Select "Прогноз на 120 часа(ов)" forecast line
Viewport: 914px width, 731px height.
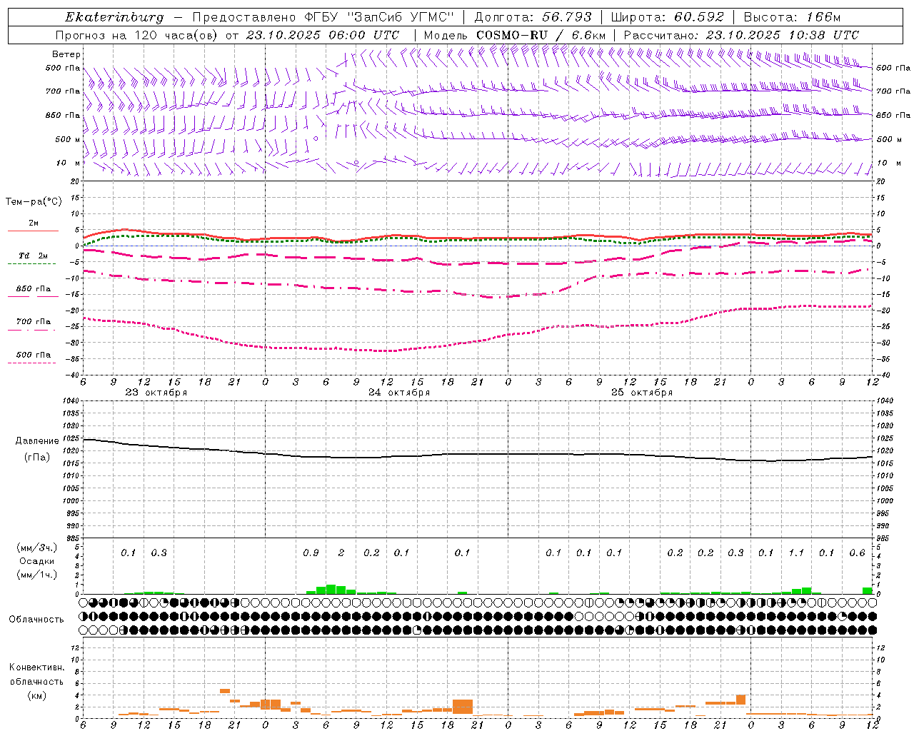tap(138, 35)
